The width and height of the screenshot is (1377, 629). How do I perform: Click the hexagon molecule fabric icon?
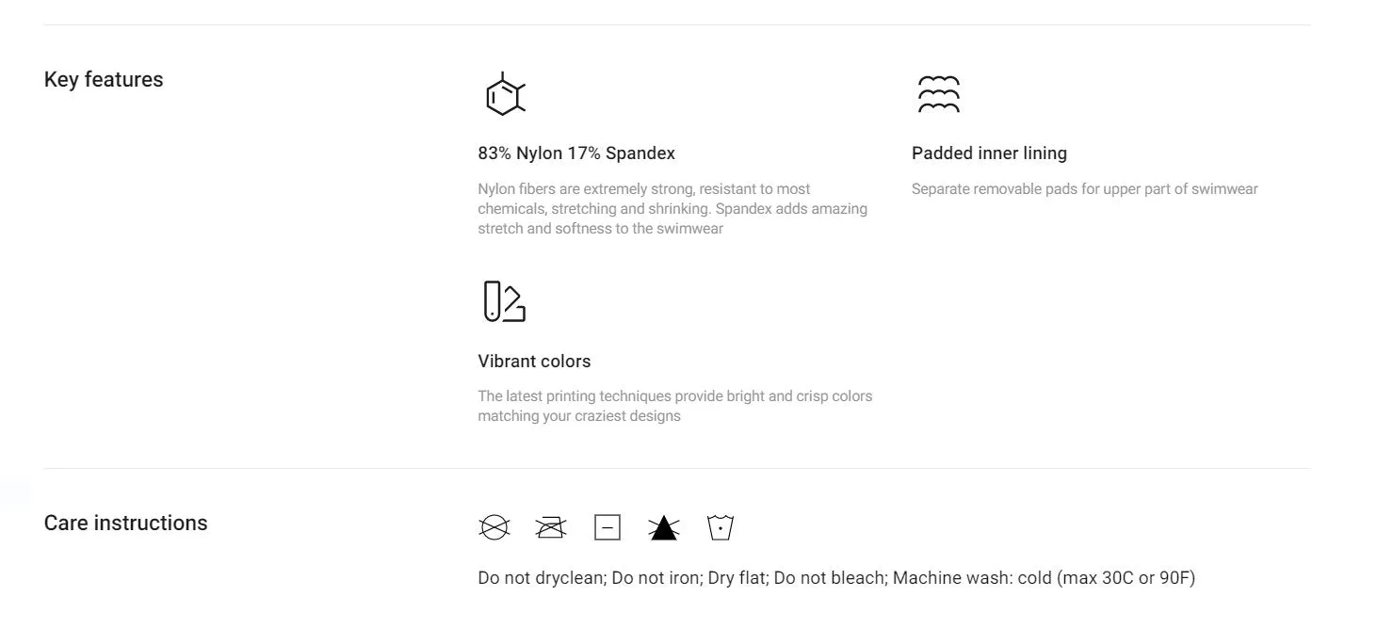point(505,94)
